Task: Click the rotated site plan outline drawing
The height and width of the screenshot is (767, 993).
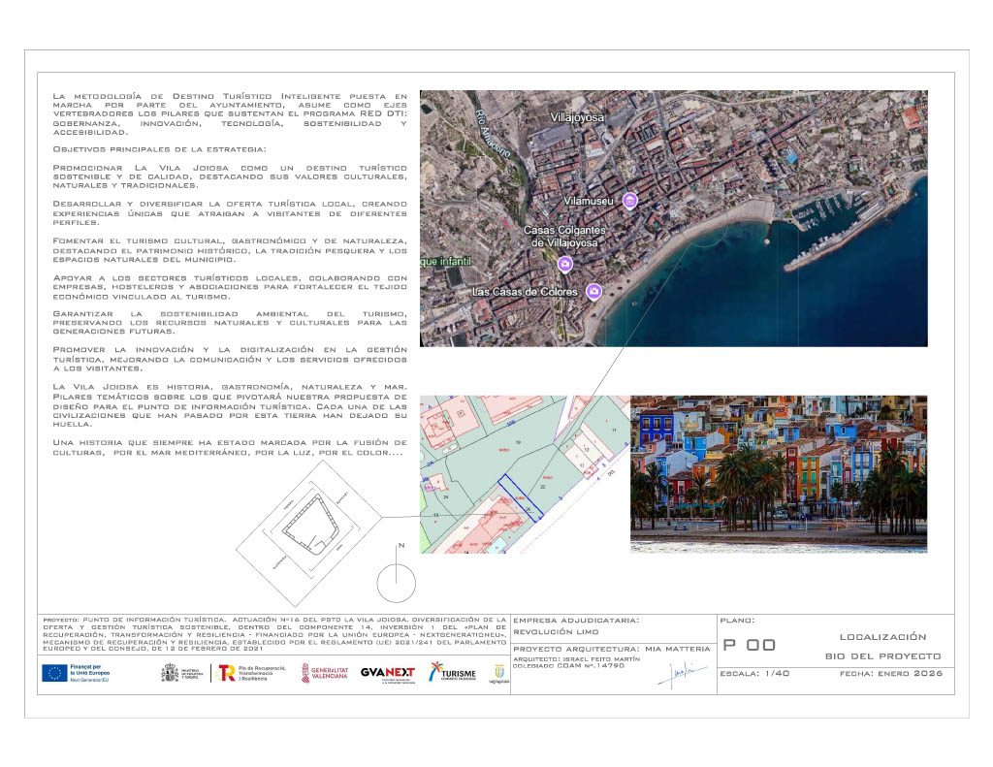Action: coord(308,534)
